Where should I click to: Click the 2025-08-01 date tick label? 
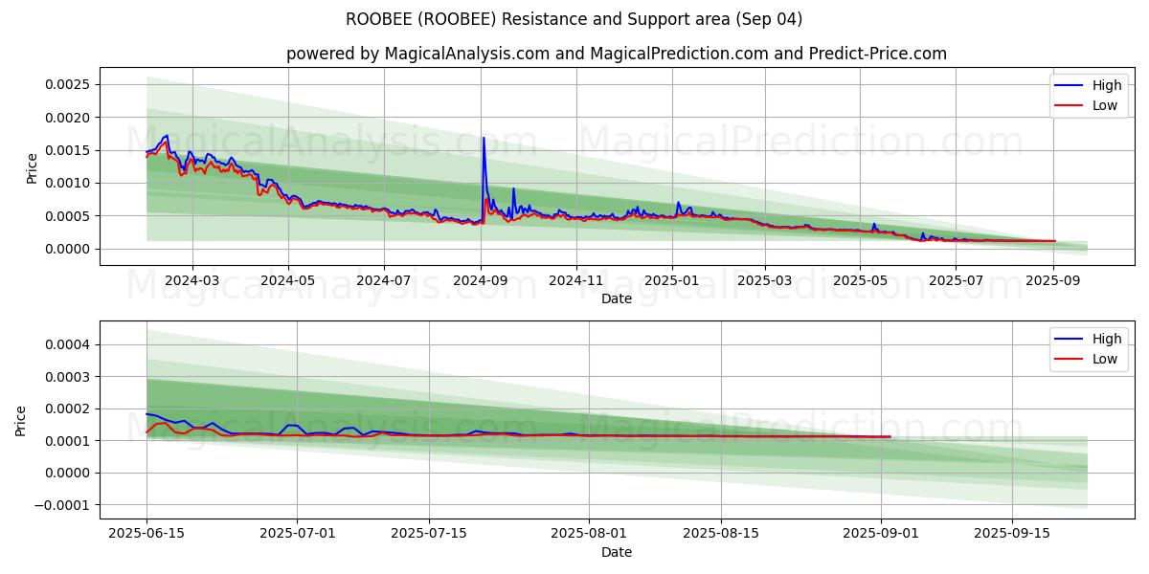point(589,534)
